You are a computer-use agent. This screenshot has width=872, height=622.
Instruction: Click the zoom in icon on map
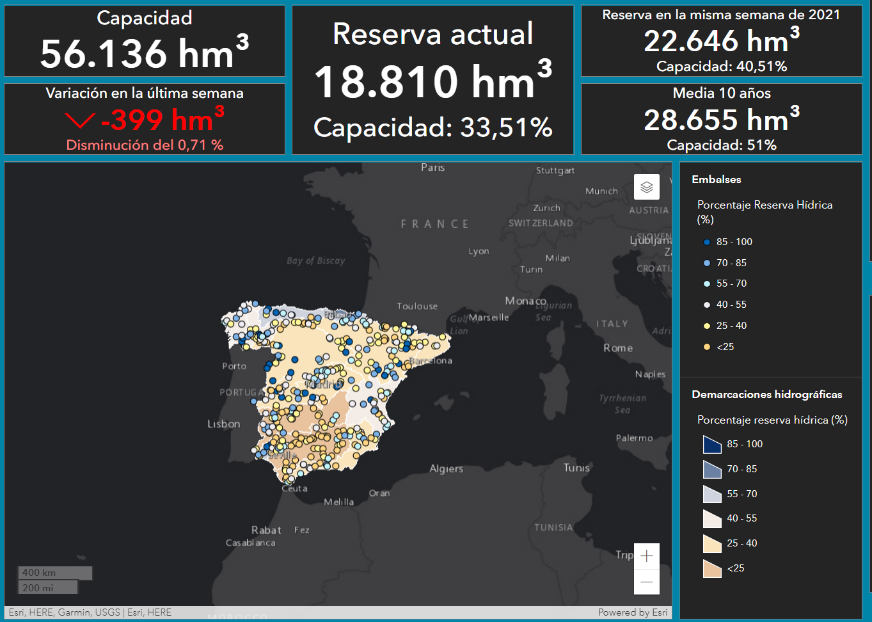tap(646, 555)
